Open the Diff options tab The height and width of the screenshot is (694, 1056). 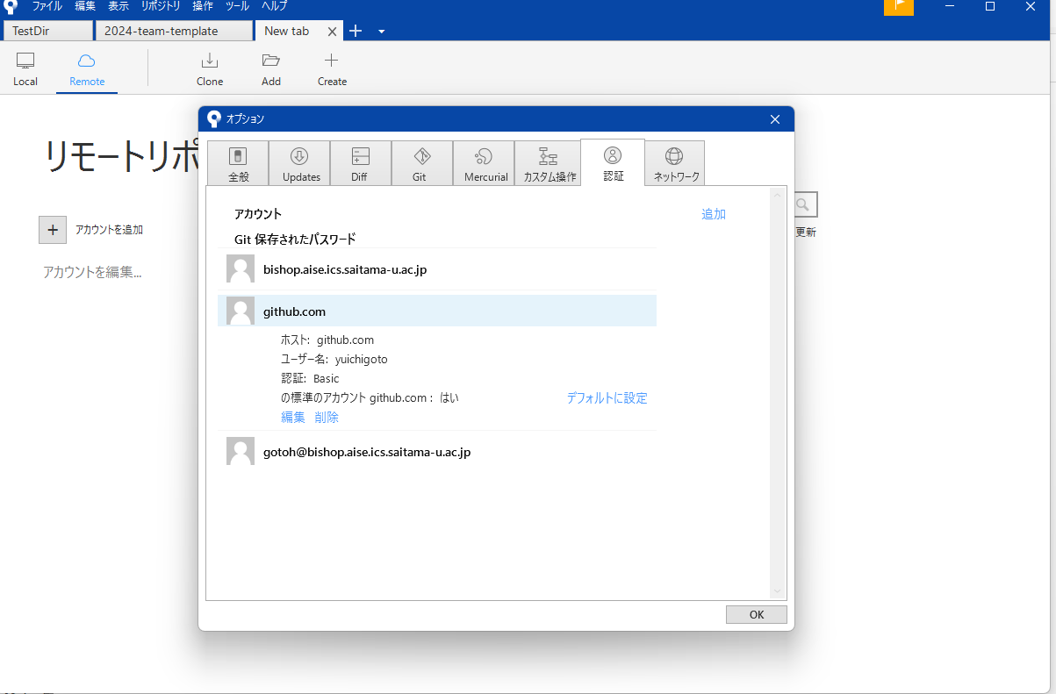pyautogui.click(x=361, y=163)
